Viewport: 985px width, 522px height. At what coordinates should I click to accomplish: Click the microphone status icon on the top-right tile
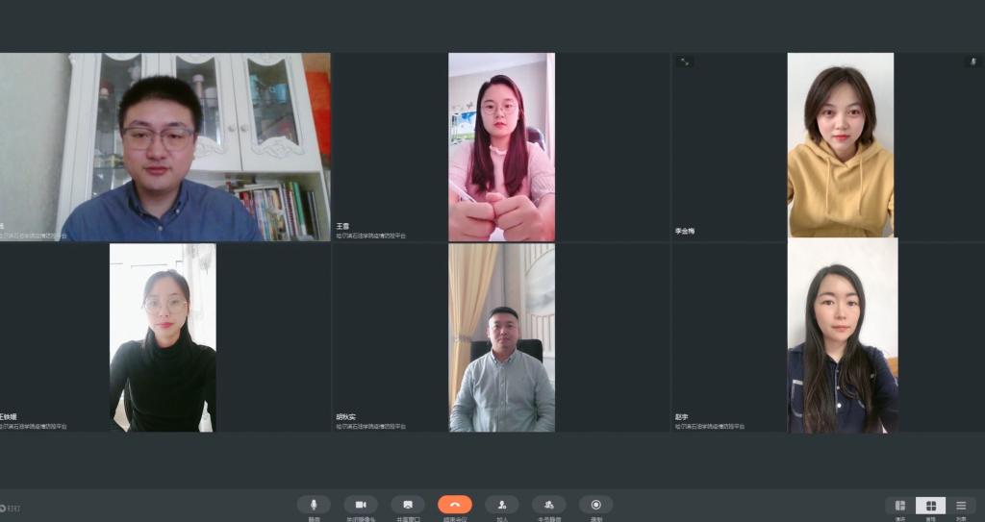pyautogui.click(x=972, y=62)
